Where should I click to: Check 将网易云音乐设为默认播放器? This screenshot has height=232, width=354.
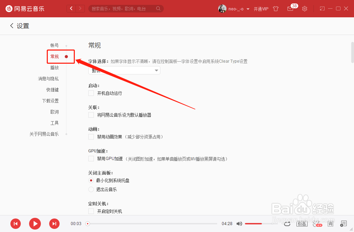pyautogui.click(x=91, y=115)
